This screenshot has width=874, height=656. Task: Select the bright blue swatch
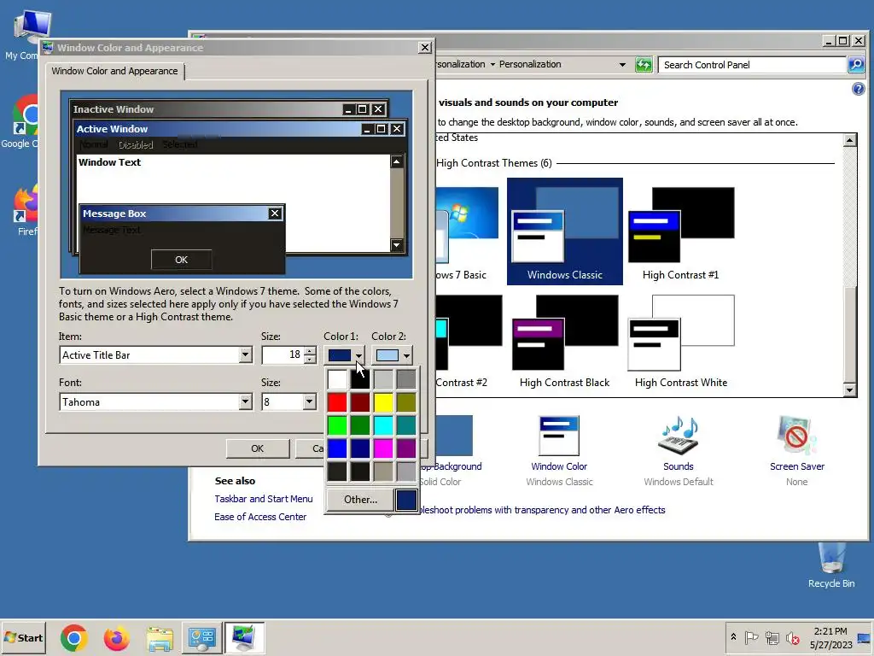coord(337,448)
